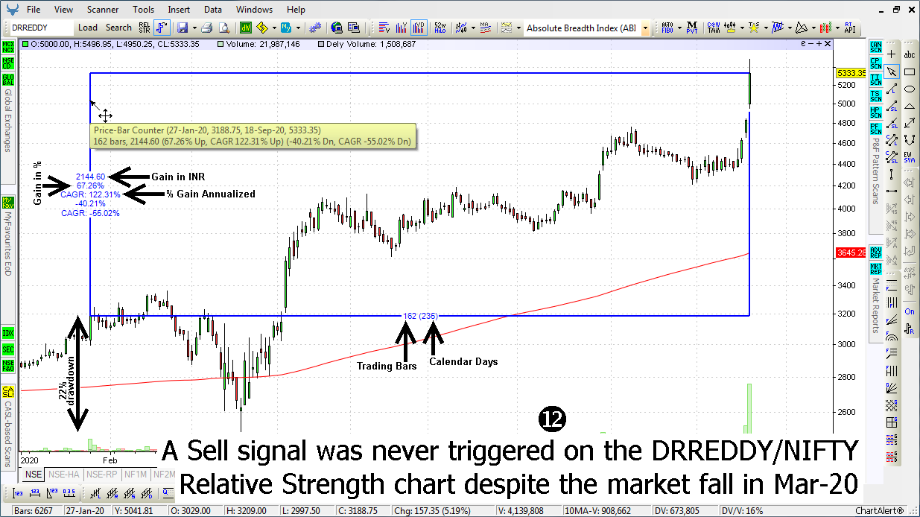Click the CAN SCN scan button

(875, 48)
